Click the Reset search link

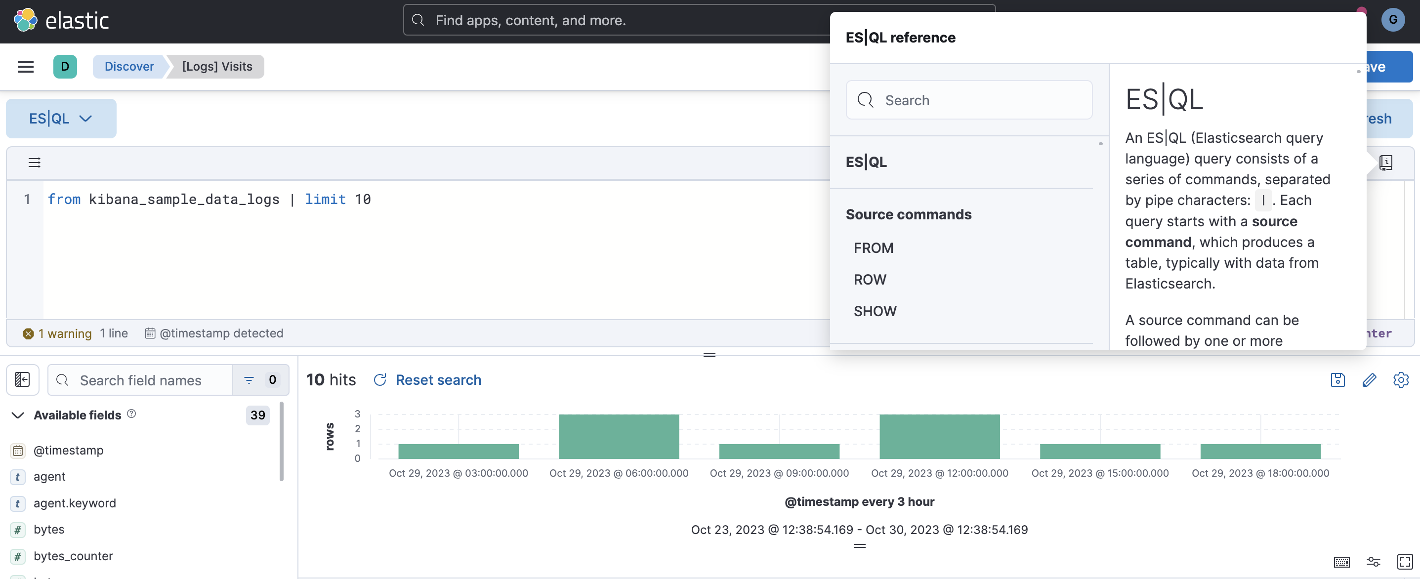(439, 380)
